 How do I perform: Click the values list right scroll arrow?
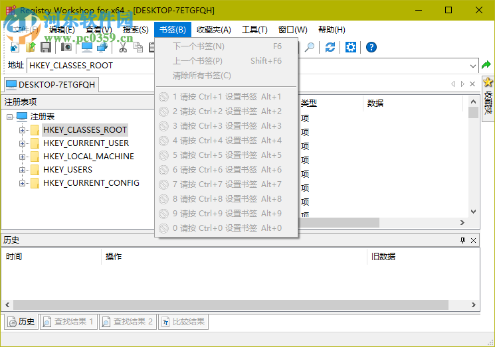(x=462, y=222)
